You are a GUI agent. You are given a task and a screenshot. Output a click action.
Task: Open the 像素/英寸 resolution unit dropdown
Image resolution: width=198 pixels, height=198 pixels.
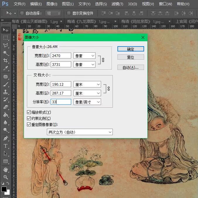tap(87, 102)
